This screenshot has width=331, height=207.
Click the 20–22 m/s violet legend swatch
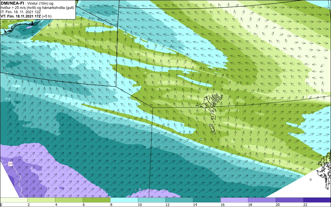click(x=289, y=200)
